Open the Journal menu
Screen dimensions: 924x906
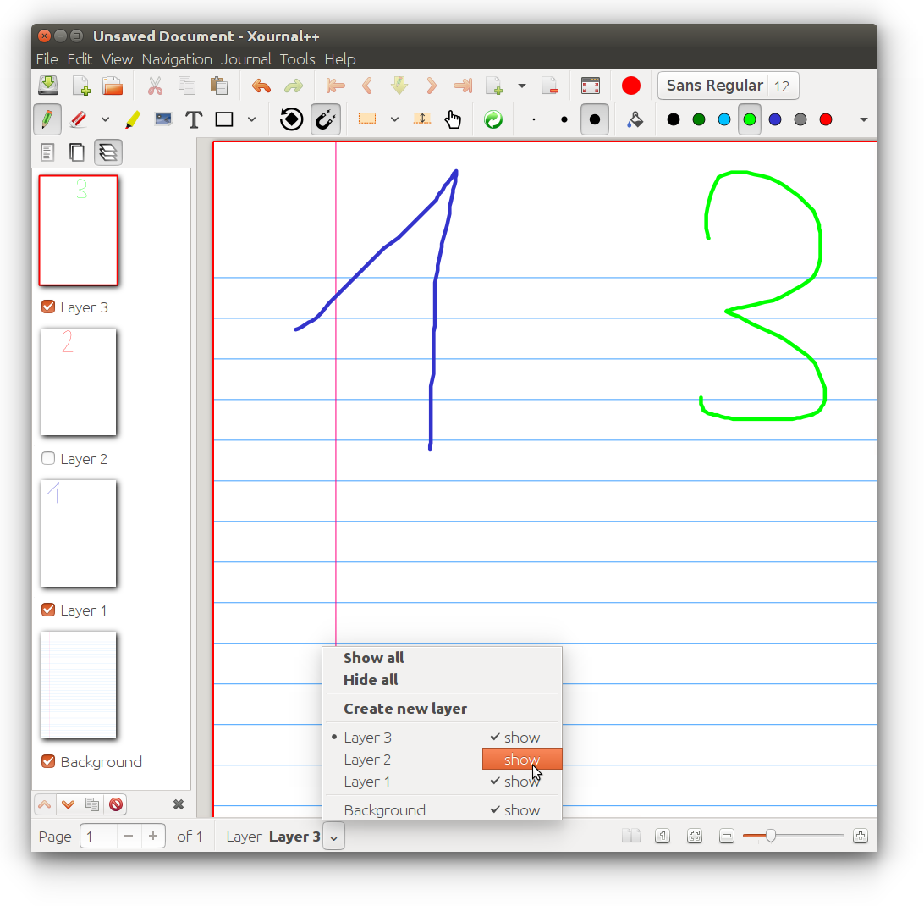point(246,59)
